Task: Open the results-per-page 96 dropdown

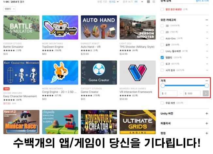Action: pos(139,2)
